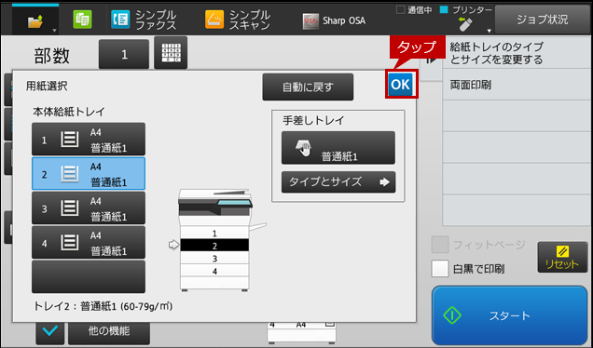Tap the copies count field showing 1
593x348 pixels.
click(x=124, y=55)
